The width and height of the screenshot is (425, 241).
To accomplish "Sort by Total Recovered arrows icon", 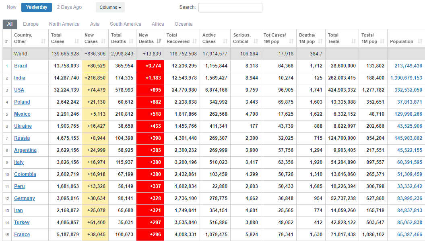I will [195, 41].
